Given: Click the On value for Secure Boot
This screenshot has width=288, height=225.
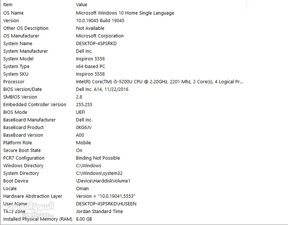Looking at the screenshot, I should click(79, 150).
